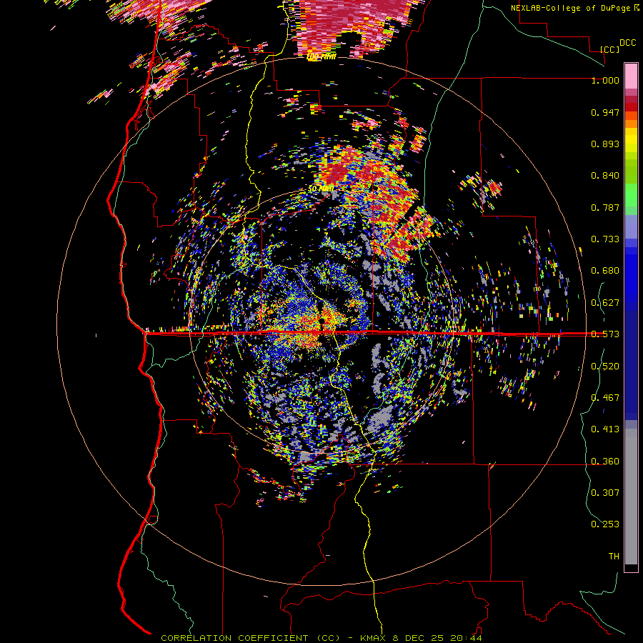Pick the light pink band on color bar
This screenshot has height=643, width=643.
coord(631,76)
